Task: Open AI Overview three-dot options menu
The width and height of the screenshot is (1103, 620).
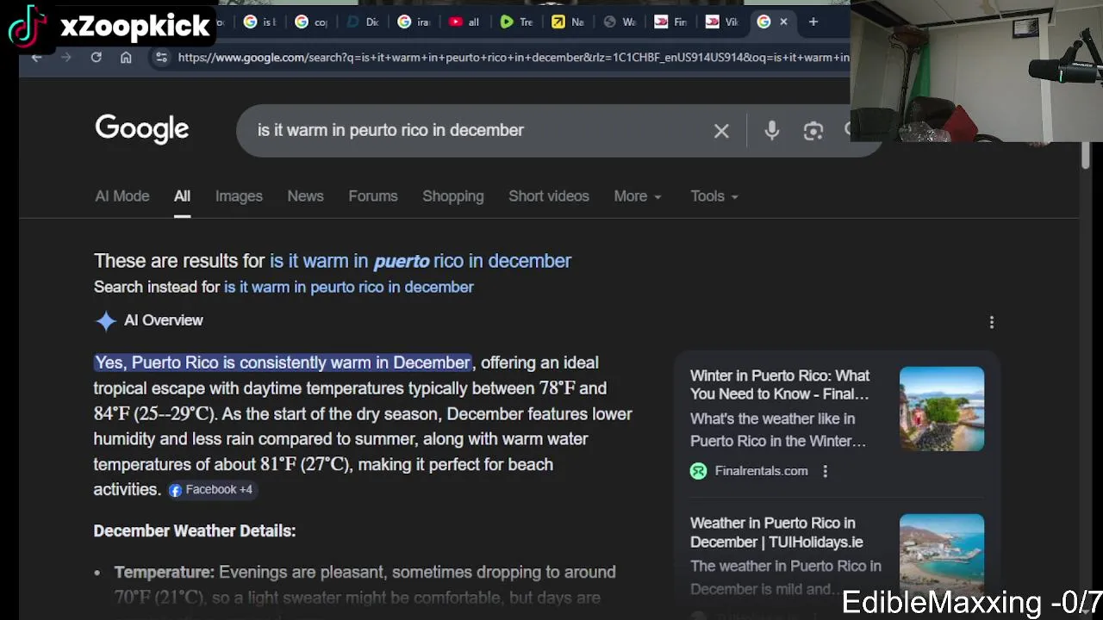Action: 991,322
